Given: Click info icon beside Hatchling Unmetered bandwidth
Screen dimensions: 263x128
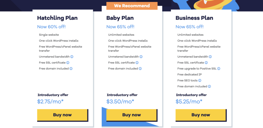Looking at the screenshot, I should [72, 57].
